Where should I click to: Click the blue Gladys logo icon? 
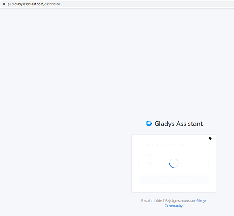tap(149, 124)
